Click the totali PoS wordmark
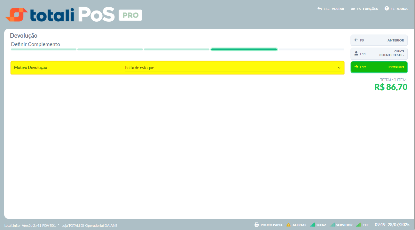Viewport: 415px width, 230px height. [72, 15]
